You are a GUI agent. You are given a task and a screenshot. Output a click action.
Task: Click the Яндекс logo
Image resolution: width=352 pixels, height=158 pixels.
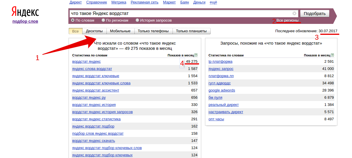coord(25,12)
